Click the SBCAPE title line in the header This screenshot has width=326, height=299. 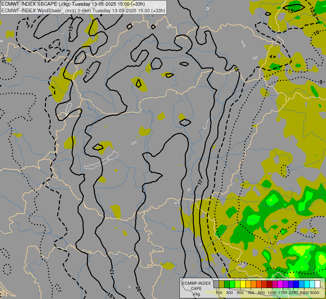[73, 4]
